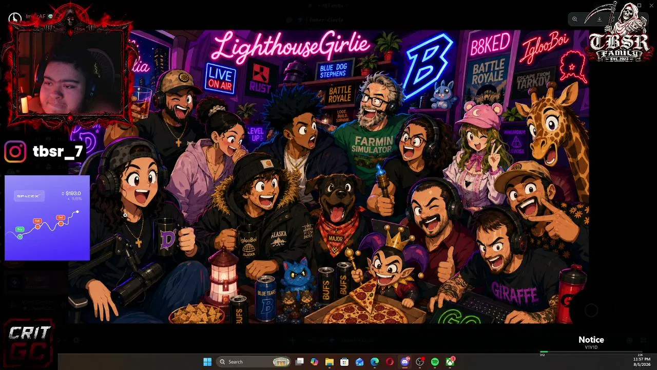Open the Windows Start menu
Image resolution: width=657 pixels, height=370 pixels.
[x=207, y=362]
